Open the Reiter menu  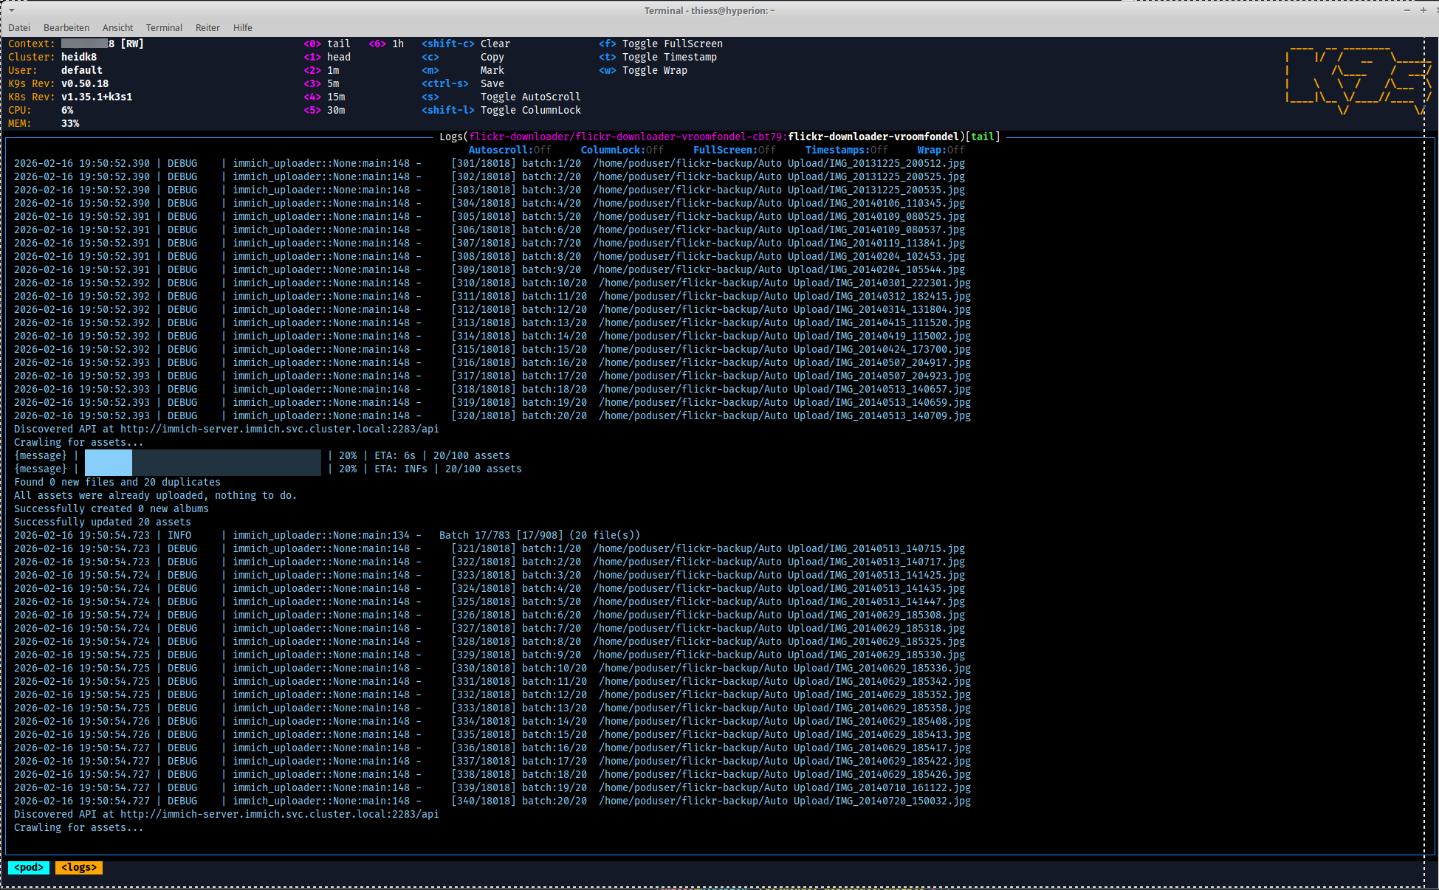[207, 27]
